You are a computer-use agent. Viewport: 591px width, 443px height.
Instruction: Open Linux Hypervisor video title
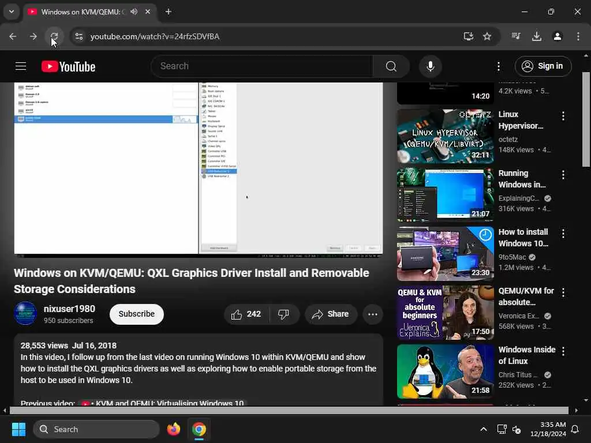click(x=521, y=120)
